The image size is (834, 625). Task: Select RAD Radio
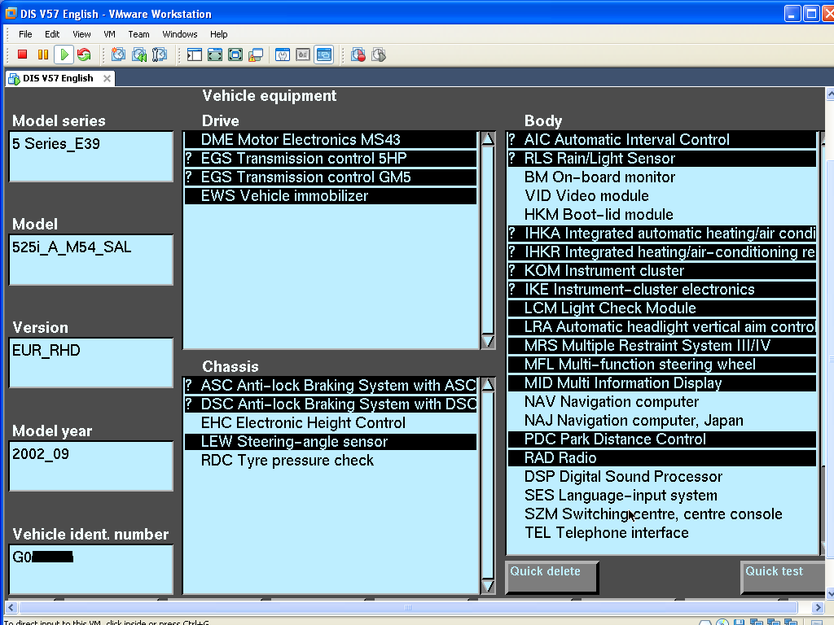click(661, 457)
